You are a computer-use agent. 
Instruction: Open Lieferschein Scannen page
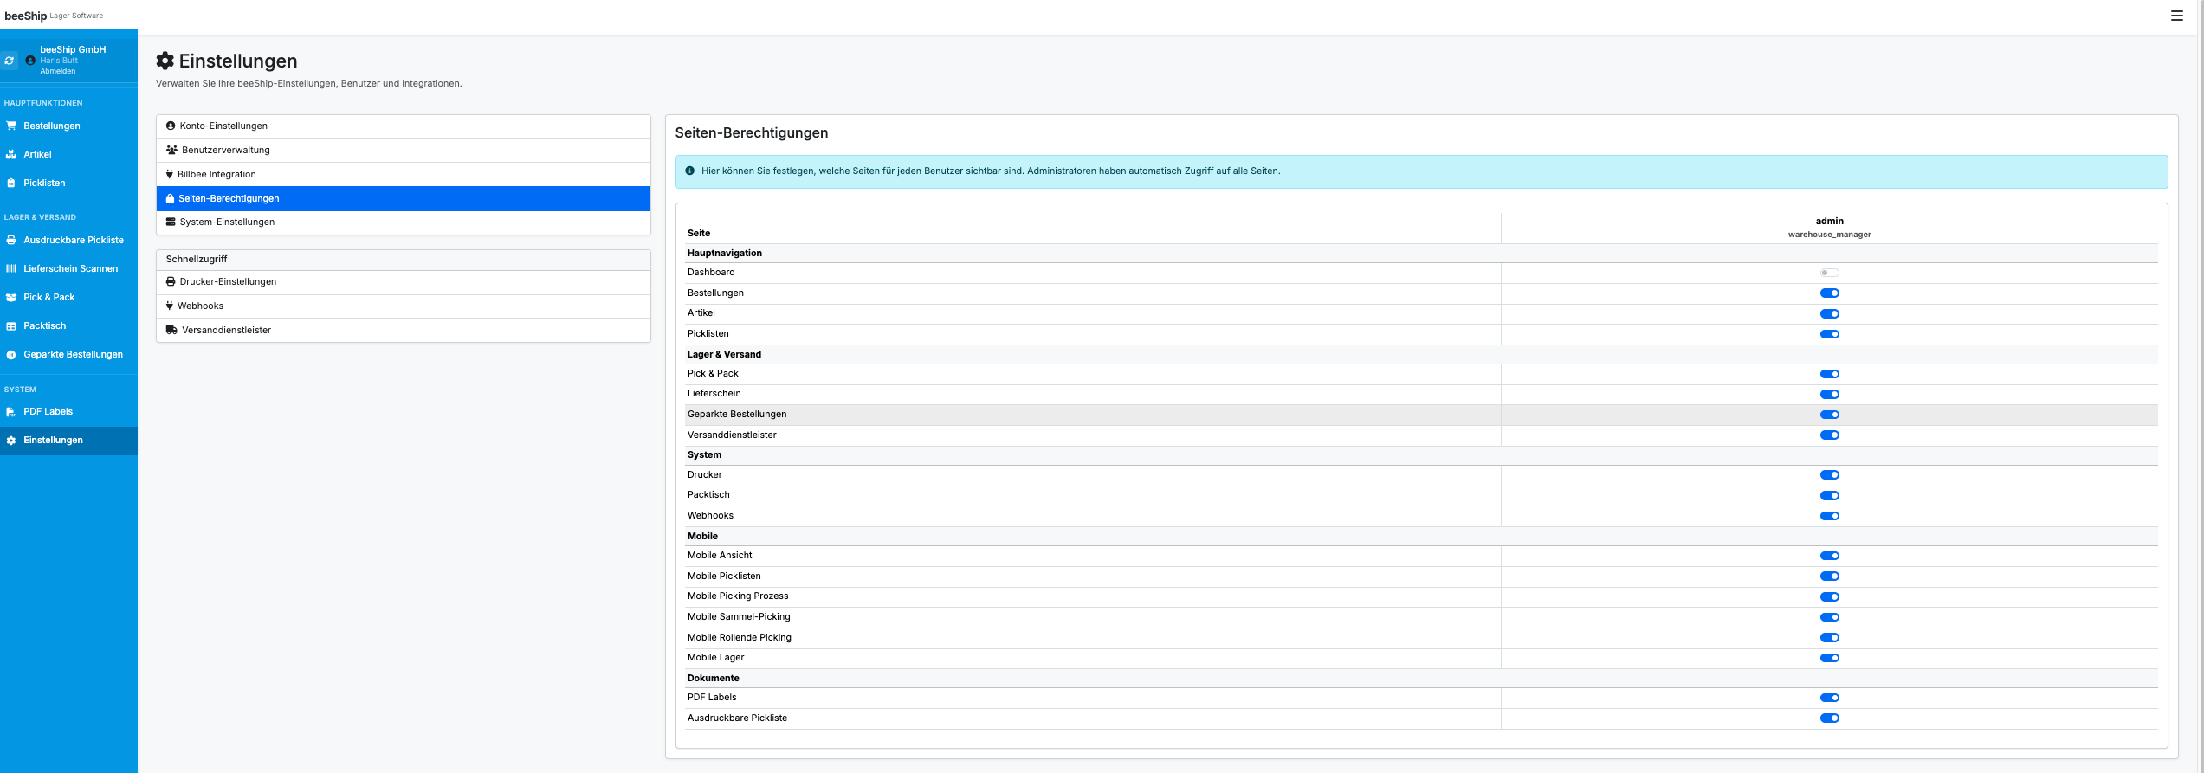pos(68,268)
